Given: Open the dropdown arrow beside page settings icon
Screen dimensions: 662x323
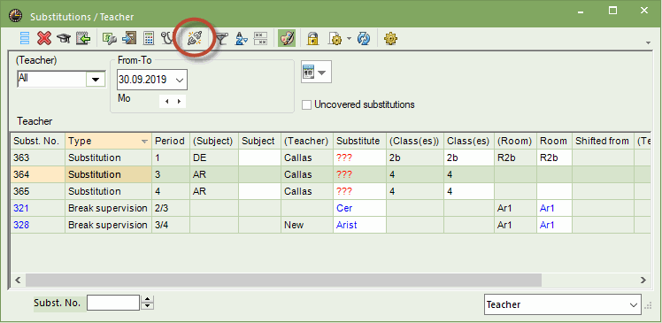Looking at the screenshot, I should [x=349, y=38].
